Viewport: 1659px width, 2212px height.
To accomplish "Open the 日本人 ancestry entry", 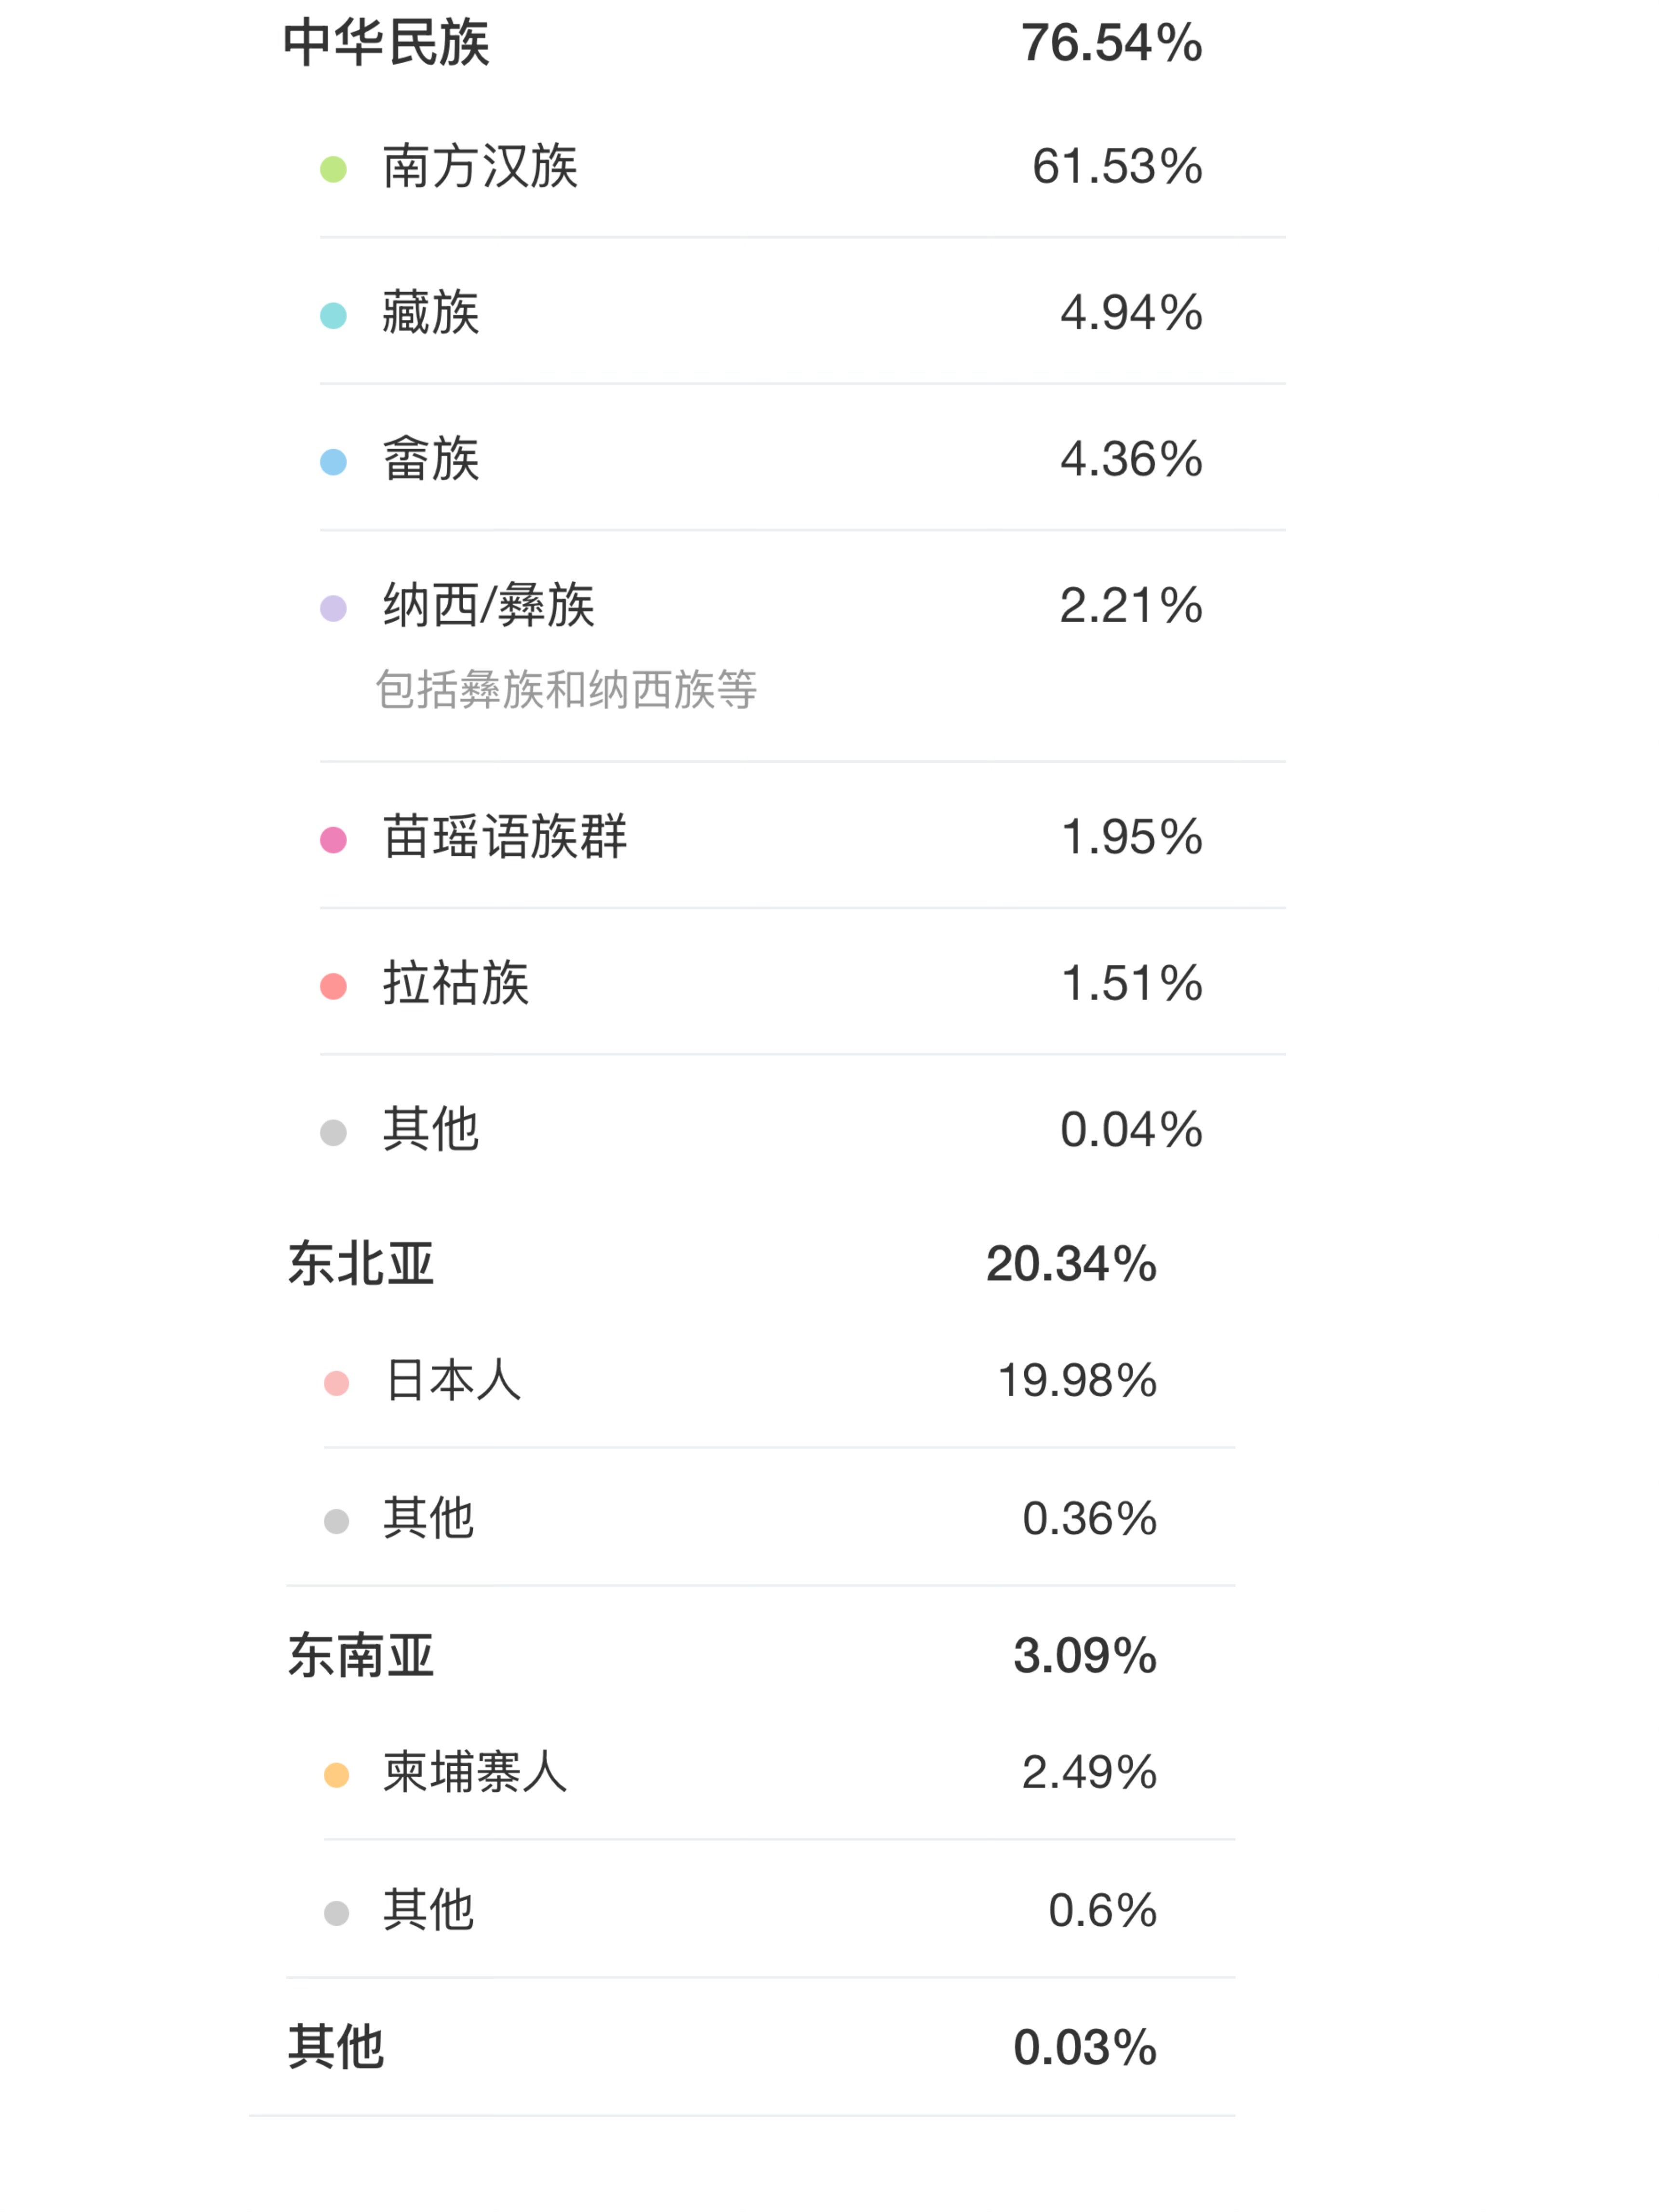I will click(779, 1380).
